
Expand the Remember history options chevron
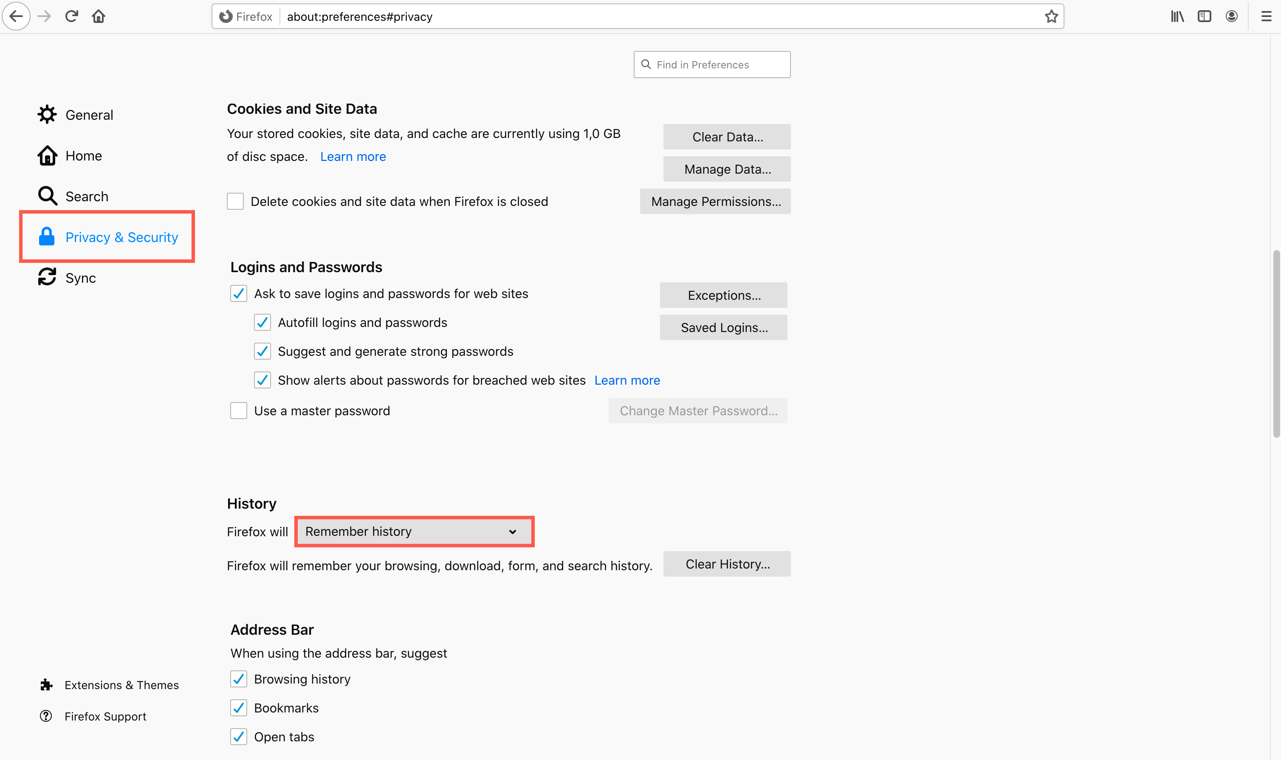coord(513,532)
